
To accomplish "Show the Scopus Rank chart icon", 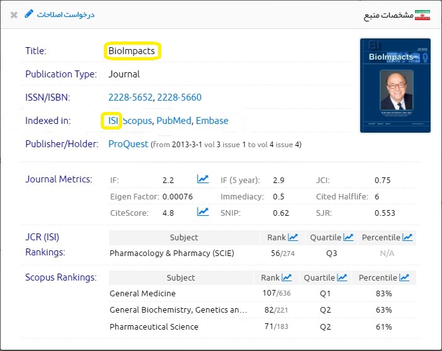I will click(287, 277).
